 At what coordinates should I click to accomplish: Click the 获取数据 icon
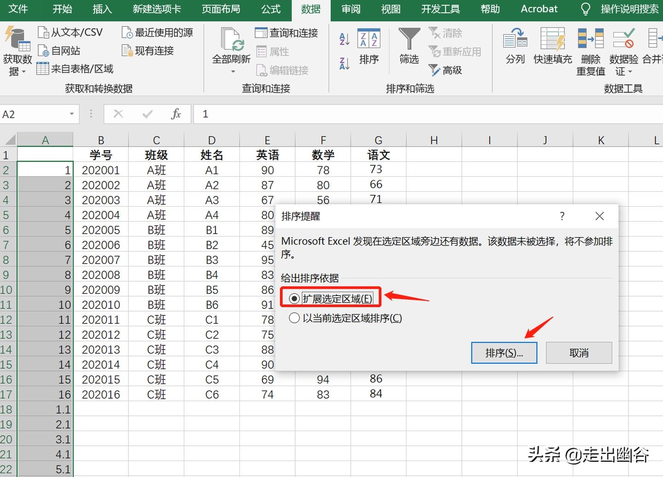coord(17,38)
